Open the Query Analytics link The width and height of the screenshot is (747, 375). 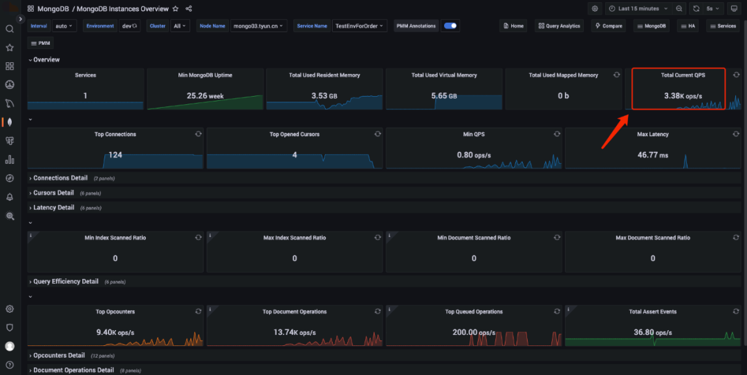pos(558,26)
